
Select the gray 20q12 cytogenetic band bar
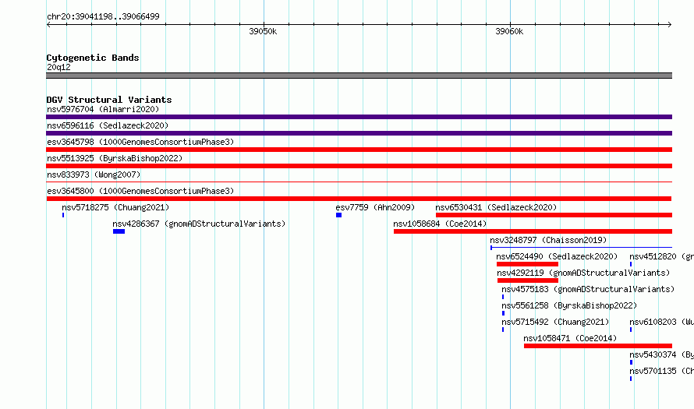coord(359,76)
